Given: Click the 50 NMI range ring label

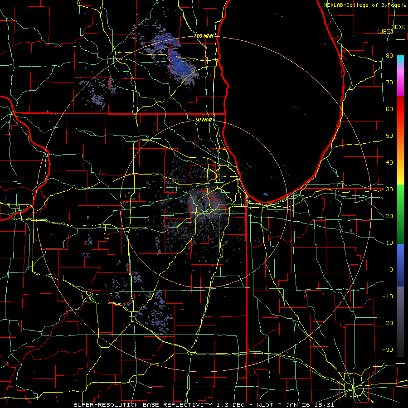Looking at the screenshot, I should tap(204, 120).
